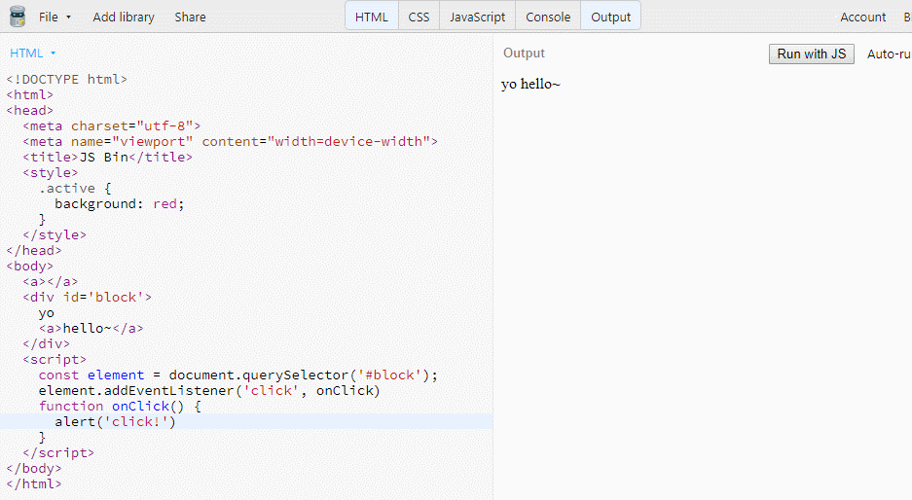Toggle the JavaScript panel tab
The image size is (912, 500).
[x=478, y=17]
